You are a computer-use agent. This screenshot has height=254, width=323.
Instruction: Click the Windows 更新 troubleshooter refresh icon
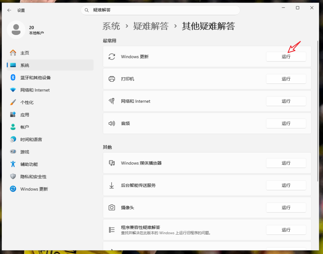[x=112, y=57]
